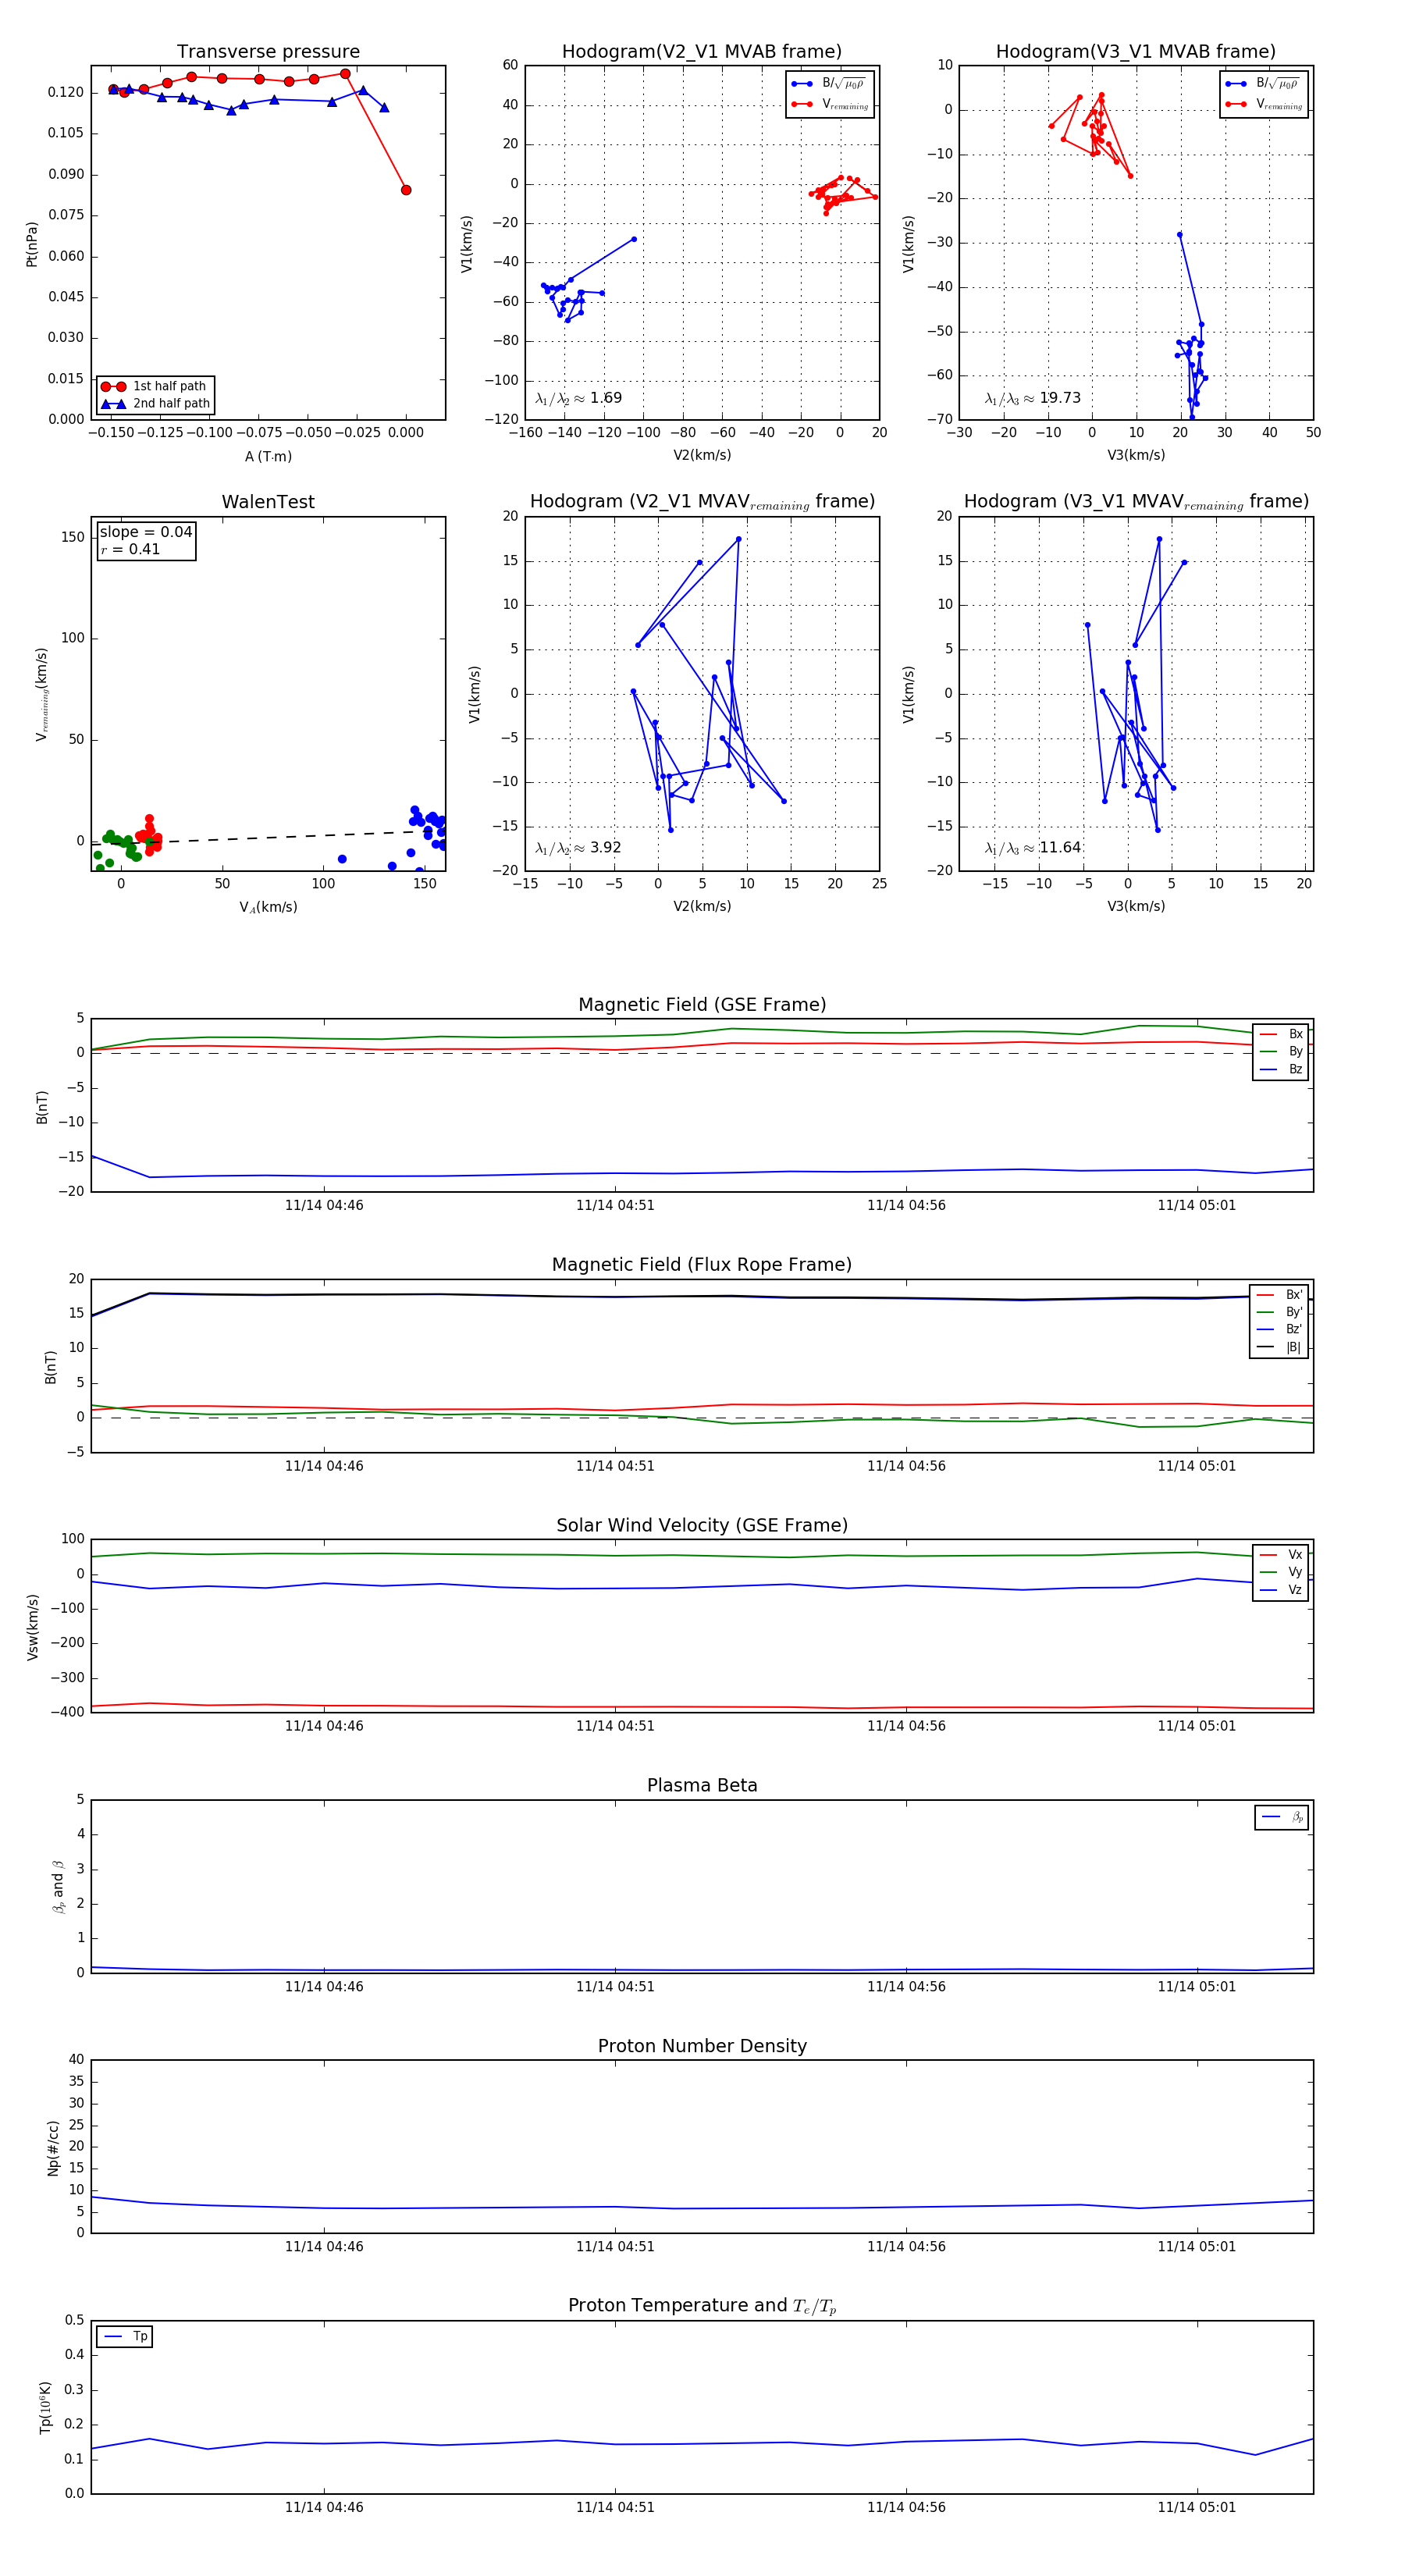Viewport: 1405px width, 2576px height.
Task: Click the "Vsw(km/s)" y-axis label
Action: [32, 1627]
